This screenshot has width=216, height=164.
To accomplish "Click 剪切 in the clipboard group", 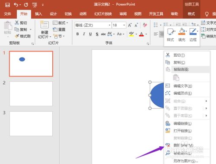I will [21, 23].
